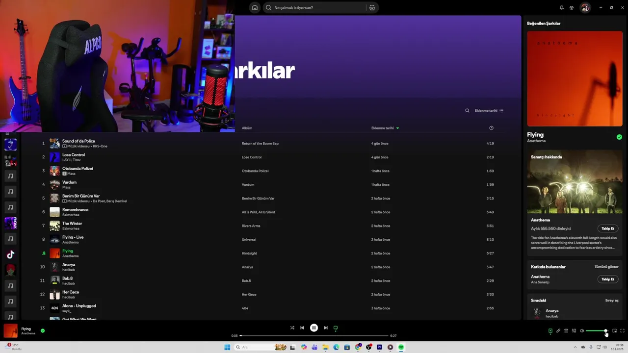Select the Remembrance track title
This screenshot has height=353, width=628.
click(76, 210)
